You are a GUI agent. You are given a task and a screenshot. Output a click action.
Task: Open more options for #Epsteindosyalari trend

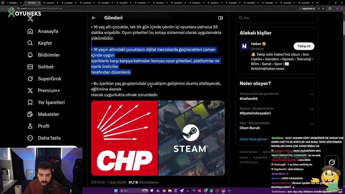pos(312,109)
